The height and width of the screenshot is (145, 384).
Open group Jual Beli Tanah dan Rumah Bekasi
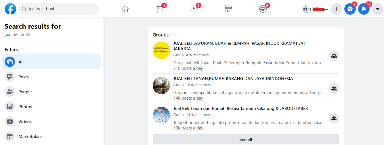(240, 109)
